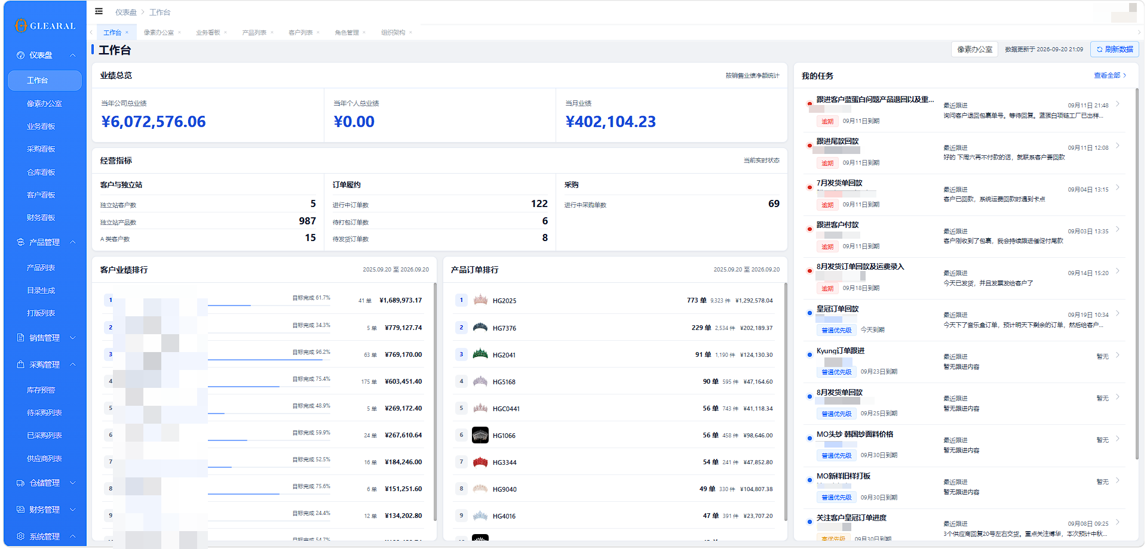Click the 产品订单排行 list scrollbar

click(786, 403)
